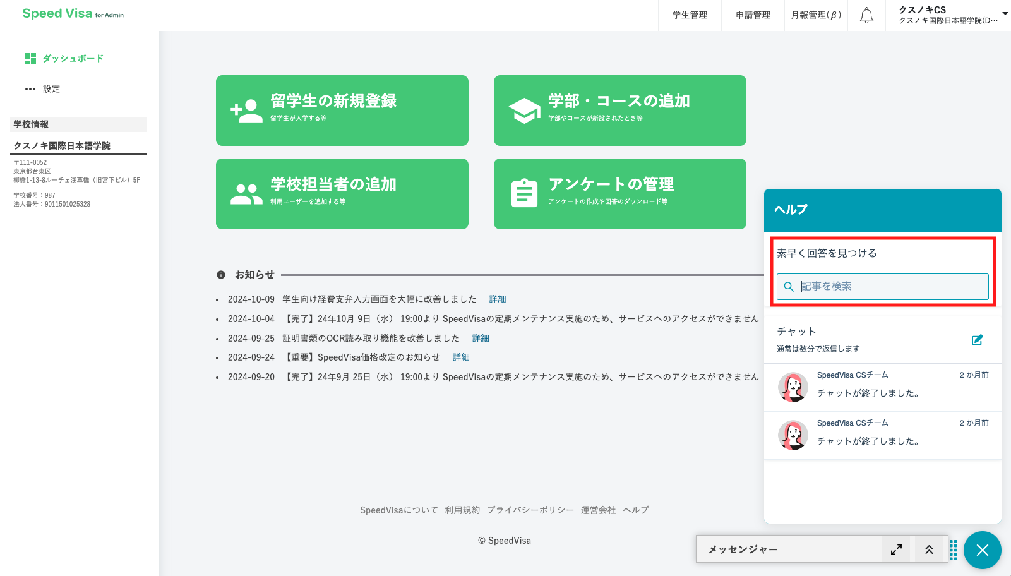Image resolution: width=1011 pixels, height=576 pixels.
Task: Click 素早く回答を見つける heading
Action: tap(827, 253)
